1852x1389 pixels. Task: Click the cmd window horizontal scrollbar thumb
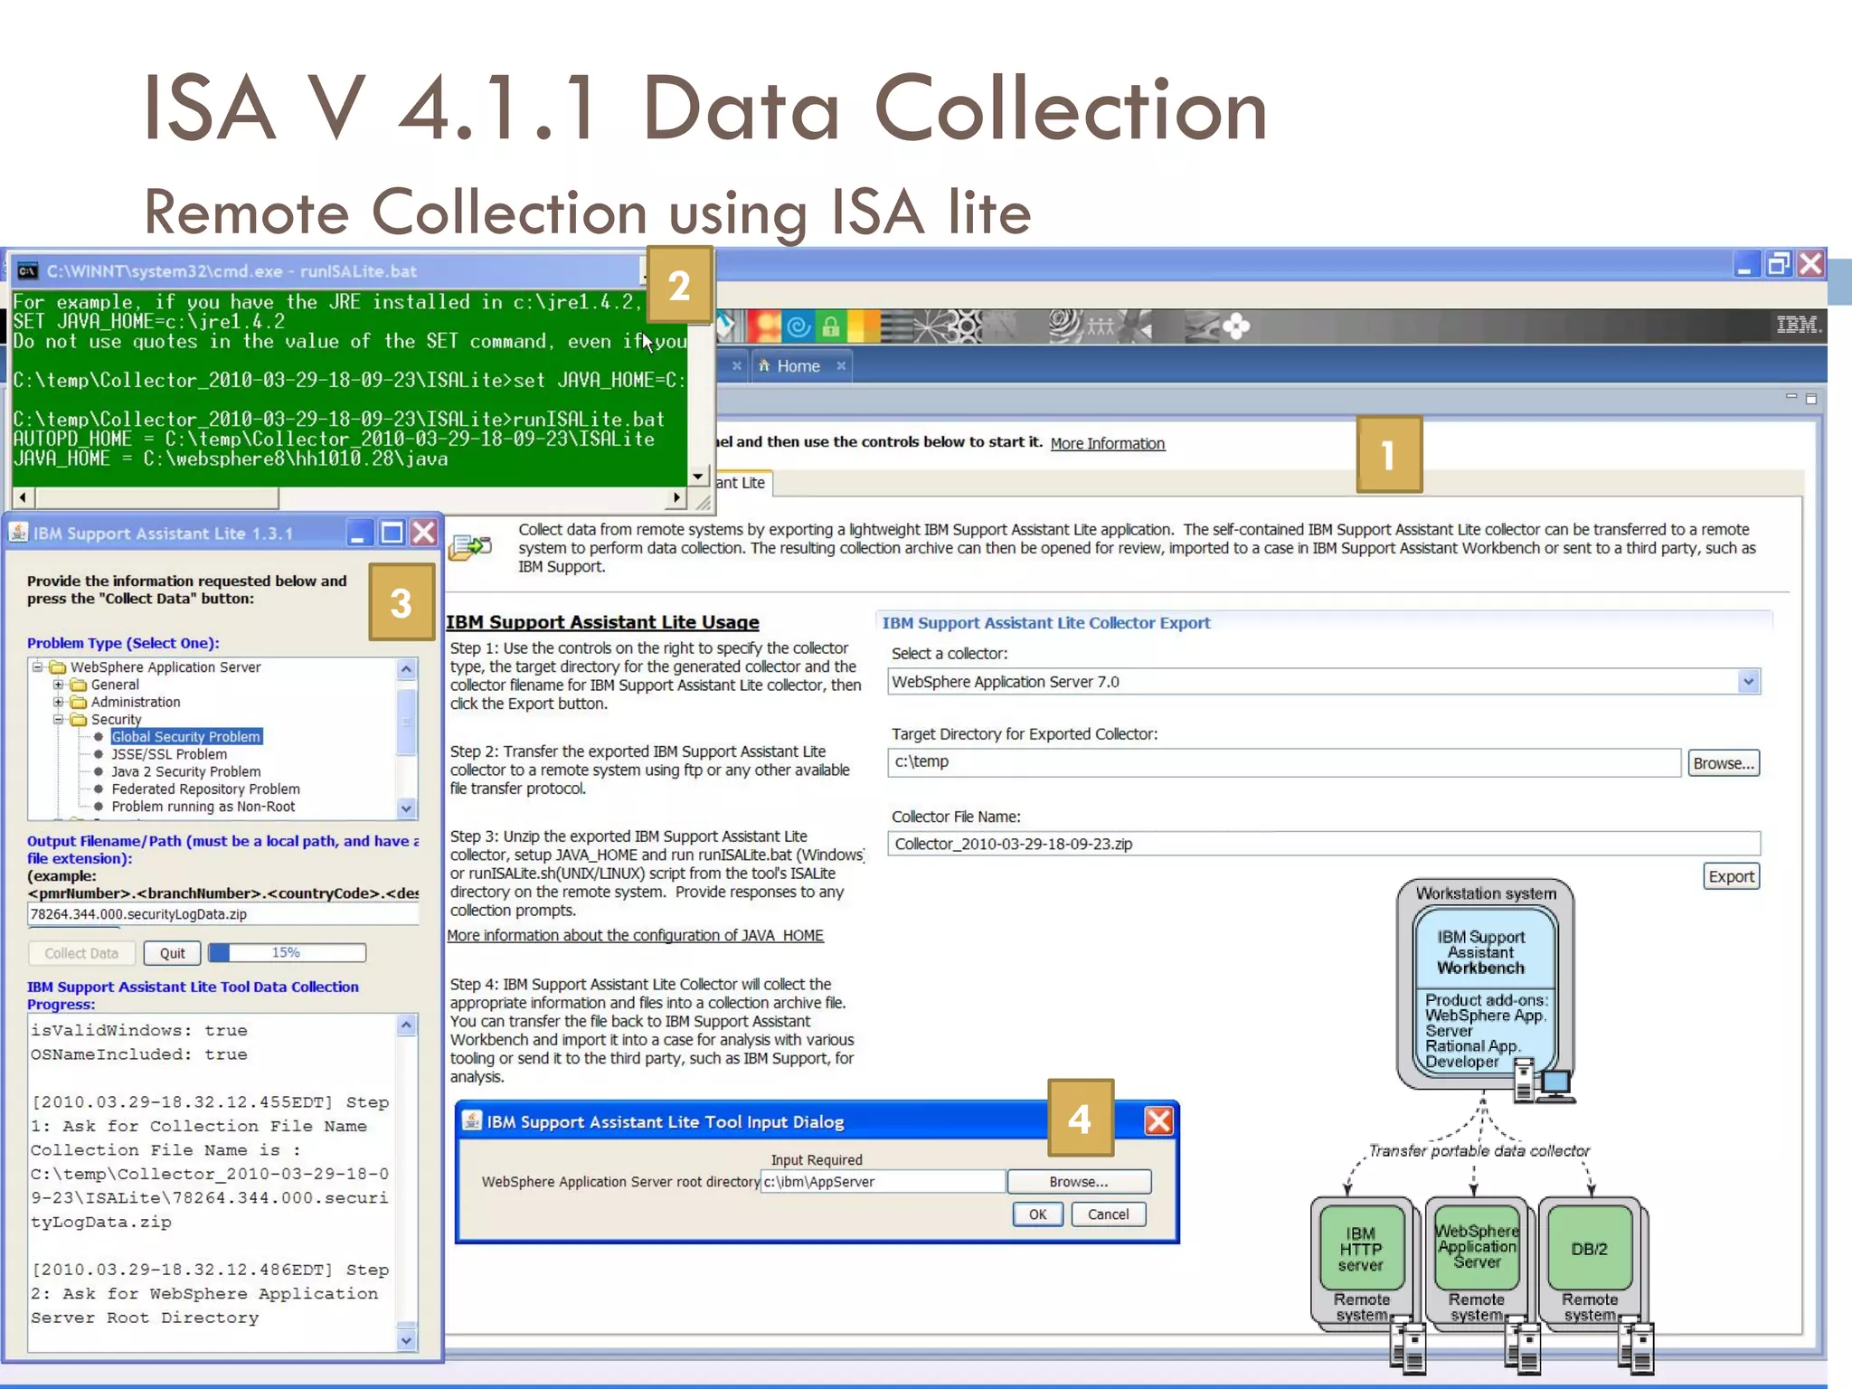156,497
